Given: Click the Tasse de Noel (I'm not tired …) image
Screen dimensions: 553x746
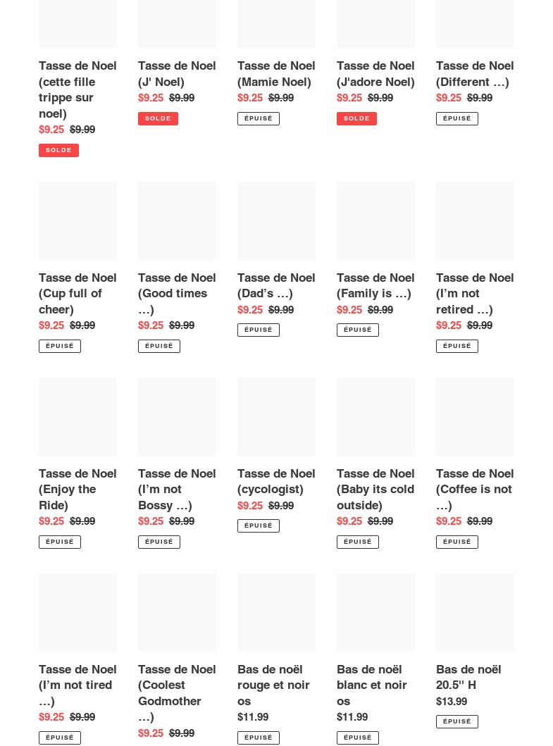Looking at the screenshot, I should (x=77, y=612).
